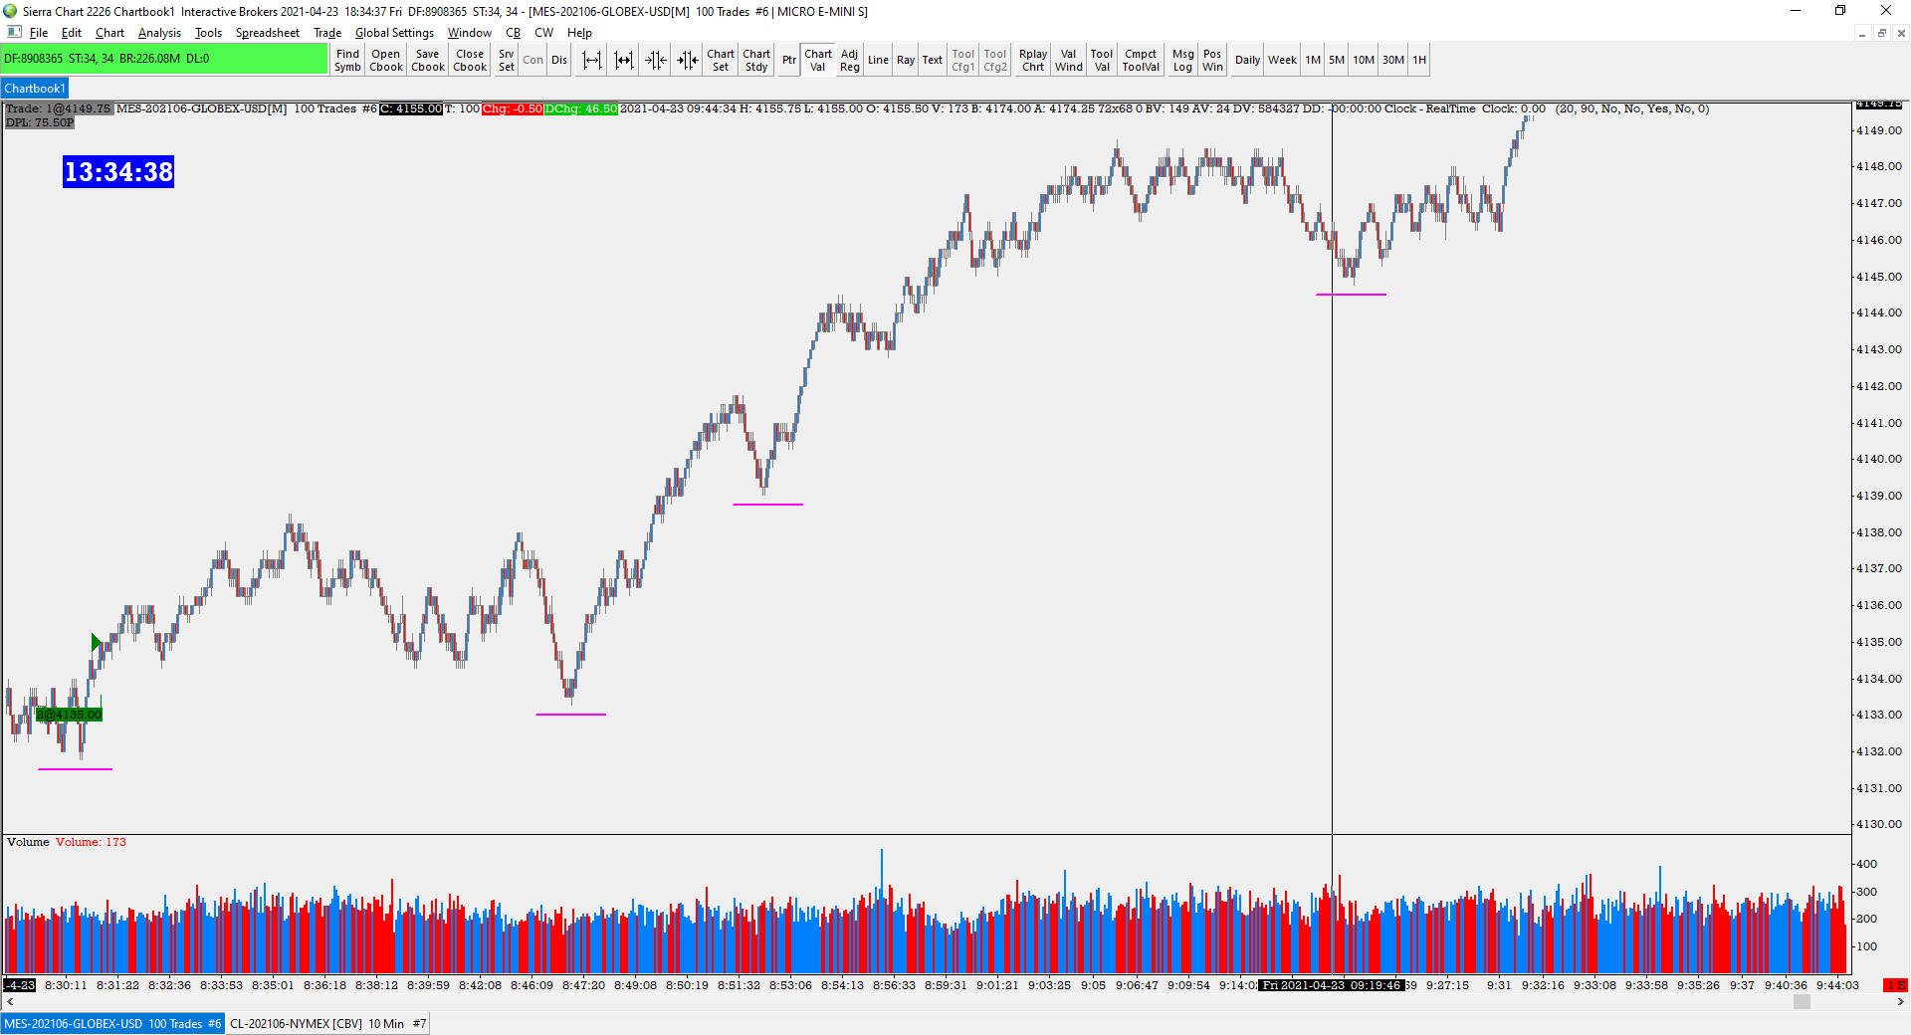Set chart to 5M bar period
The height and width of the screenshot is (1035, 1911).
pos(1337,61)
